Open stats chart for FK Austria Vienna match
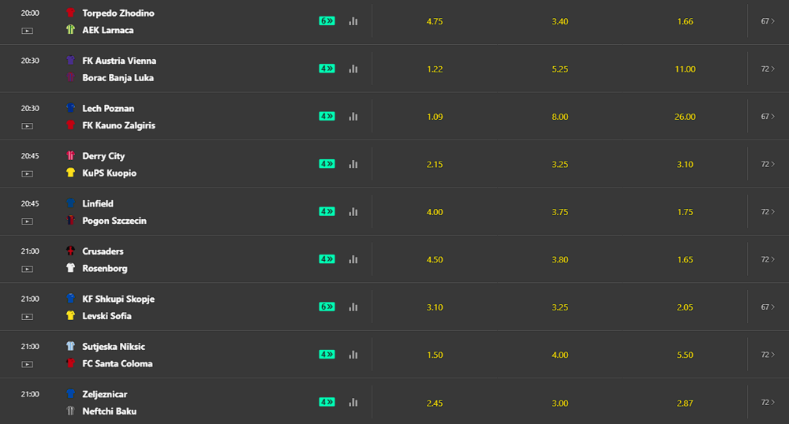789x424 pixels. pos(353,69)
